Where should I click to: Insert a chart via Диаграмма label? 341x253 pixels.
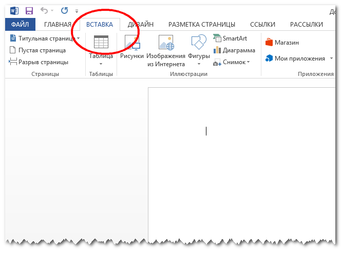[239, 50]
